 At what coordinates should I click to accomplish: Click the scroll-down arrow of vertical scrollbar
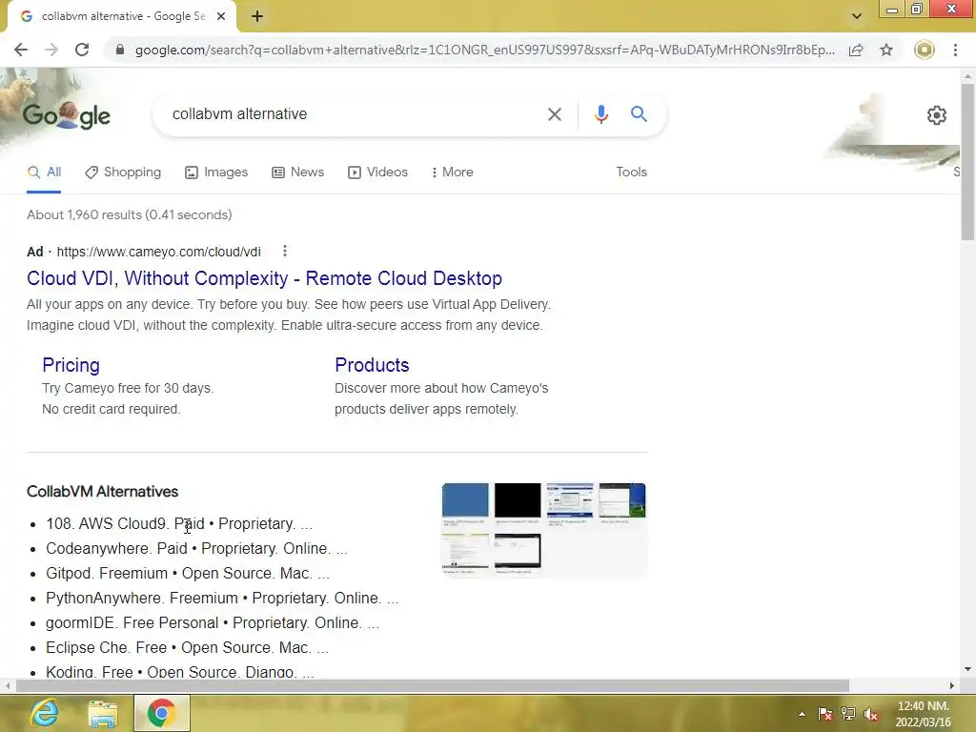click(967, 669)
